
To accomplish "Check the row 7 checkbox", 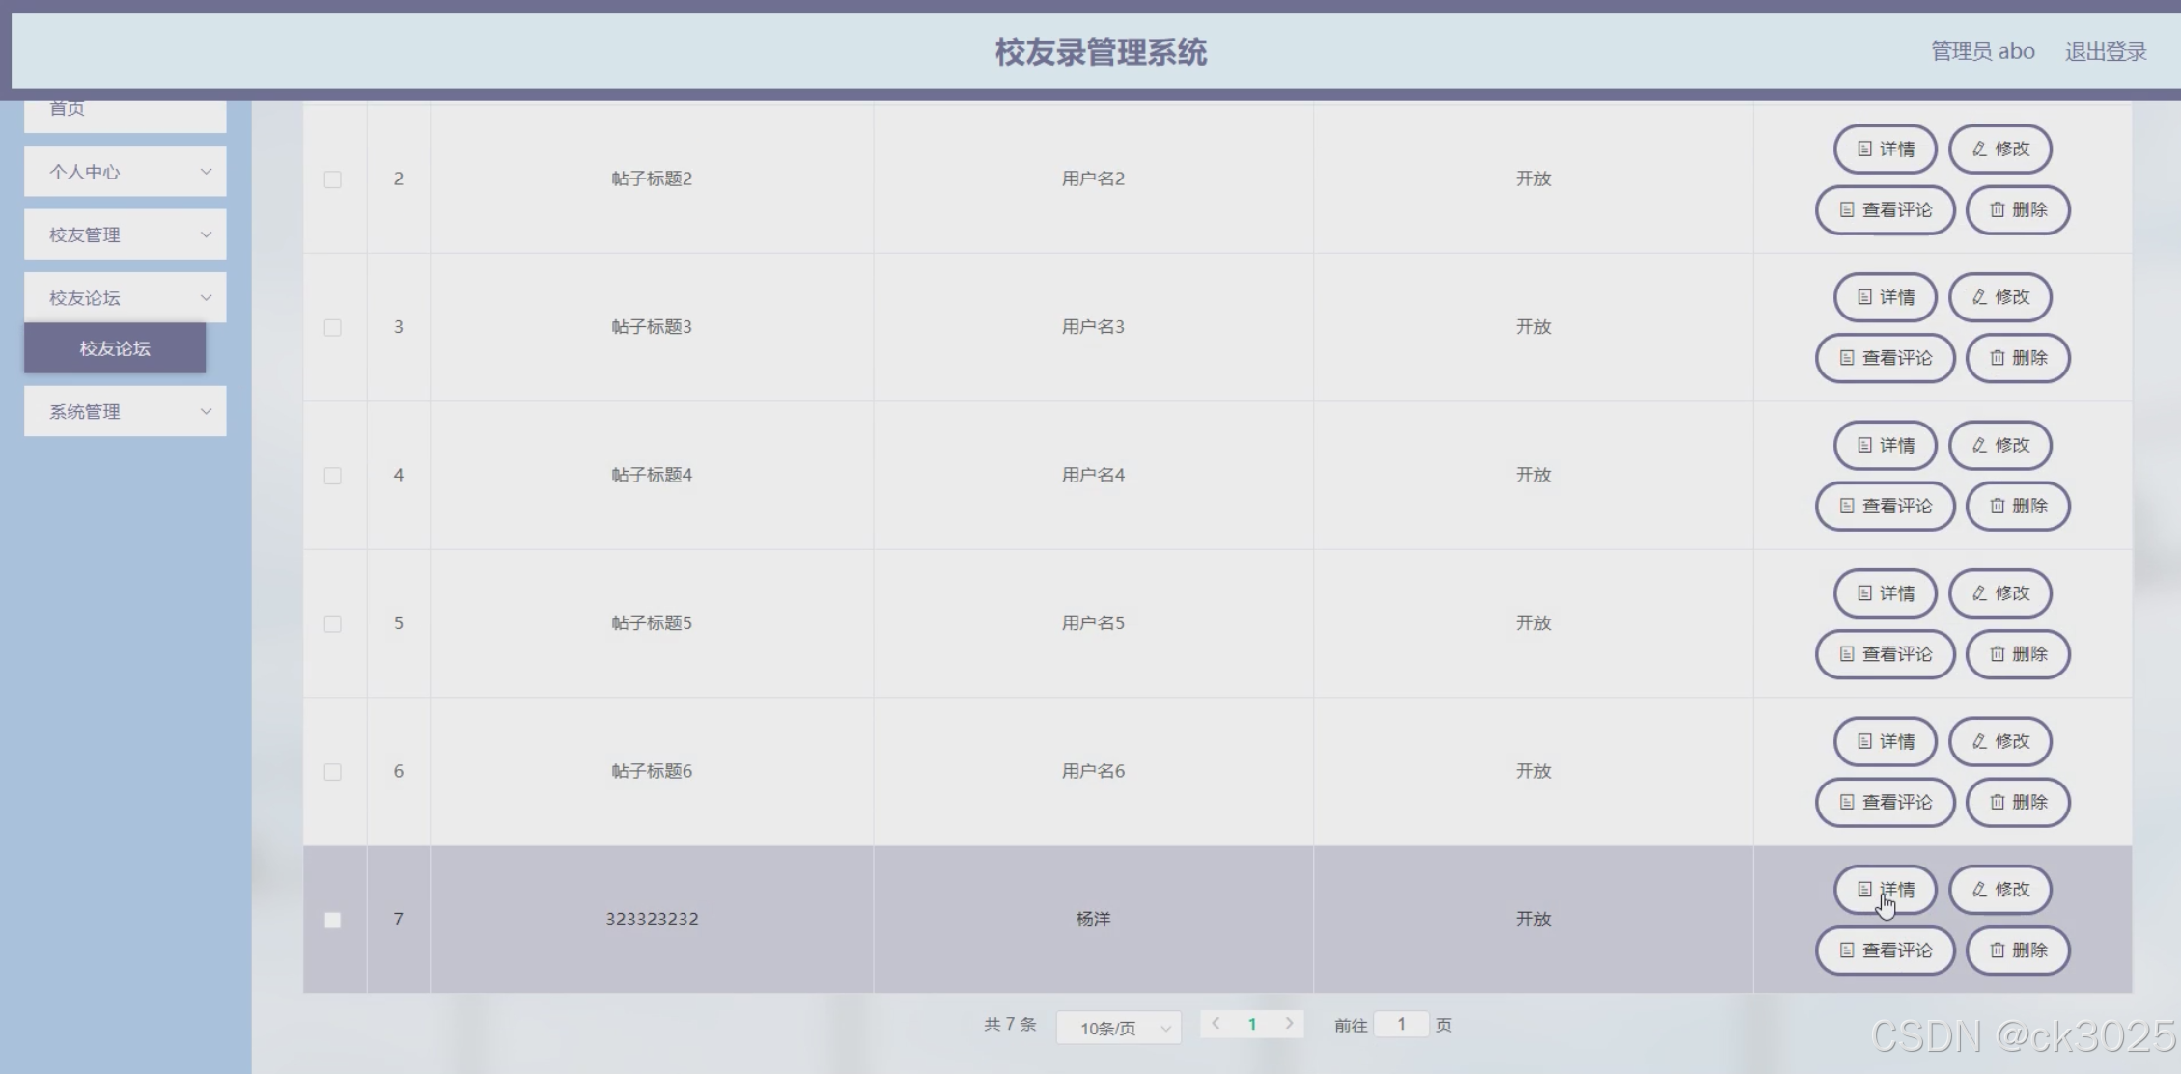I will point(332,921).
